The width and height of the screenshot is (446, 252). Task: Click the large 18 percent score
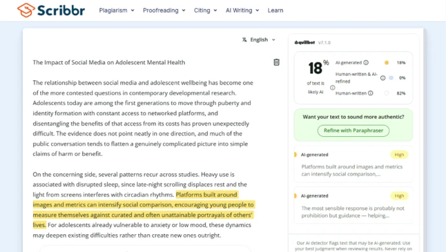pos(319,67)
